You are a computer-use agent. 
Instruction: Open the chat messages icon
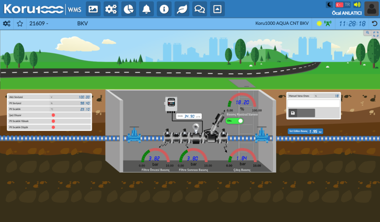[199, 9]
